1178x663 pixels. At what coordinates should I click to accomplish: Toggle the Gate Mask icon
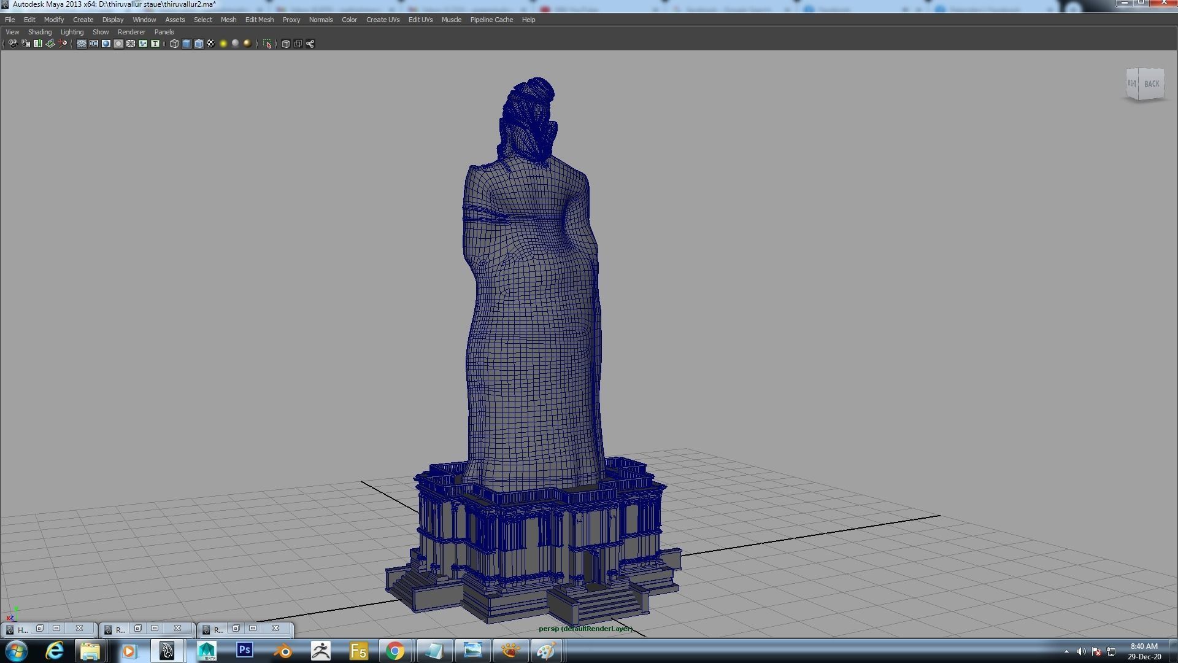(x=118, y=44)
